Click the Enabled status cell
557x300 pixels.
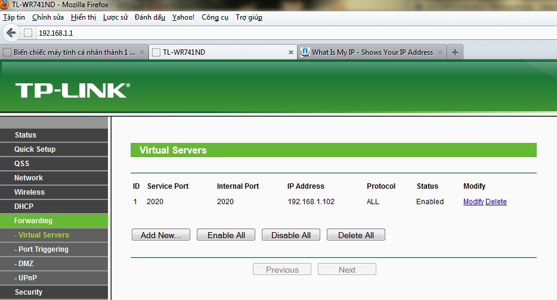430,202
